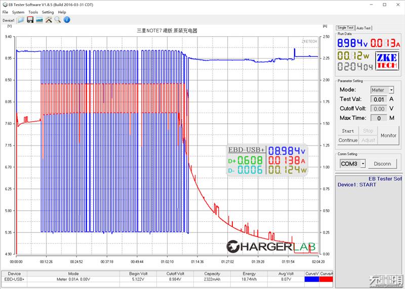Click the screenshot image icon in toolbar
The width and height of the screenshot is (405, 289).
39,20
